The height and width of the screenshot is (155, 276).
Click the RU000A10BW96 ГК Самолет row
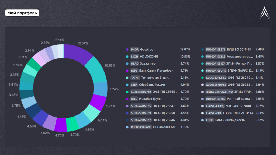click(x=158, y=127)
